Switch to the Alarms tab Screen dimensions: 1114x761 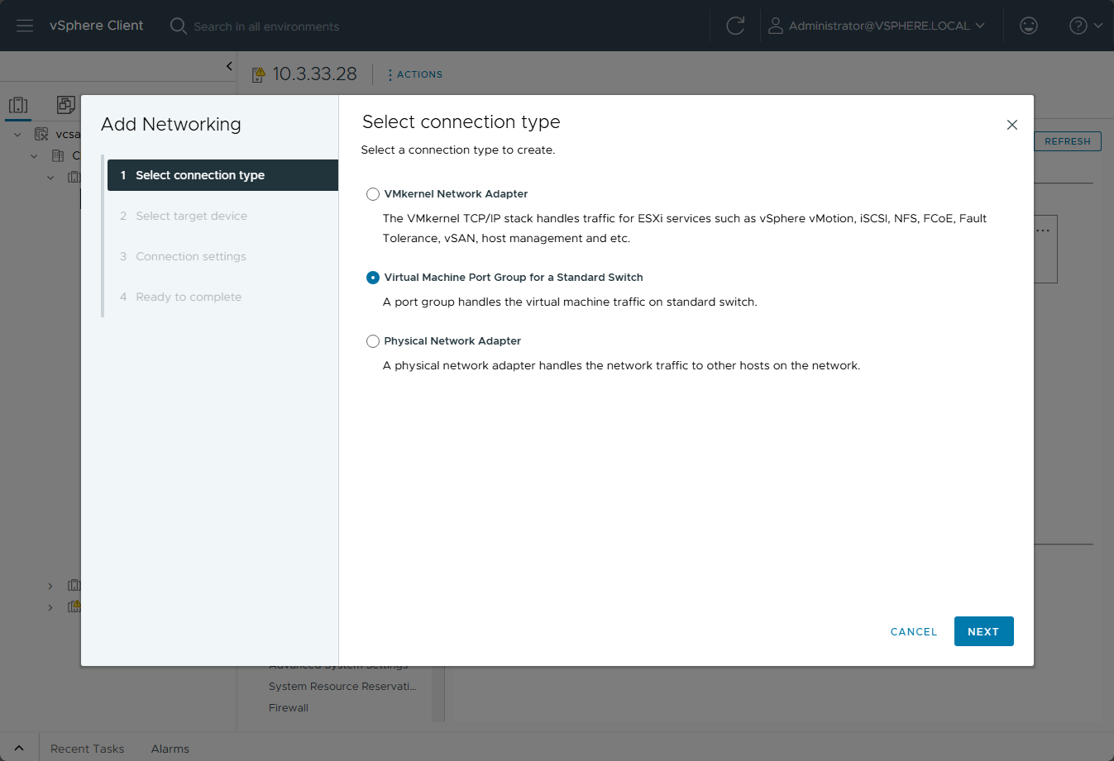170,749
